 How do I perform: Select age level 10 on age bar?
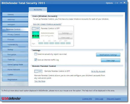(x=52, y=43)
